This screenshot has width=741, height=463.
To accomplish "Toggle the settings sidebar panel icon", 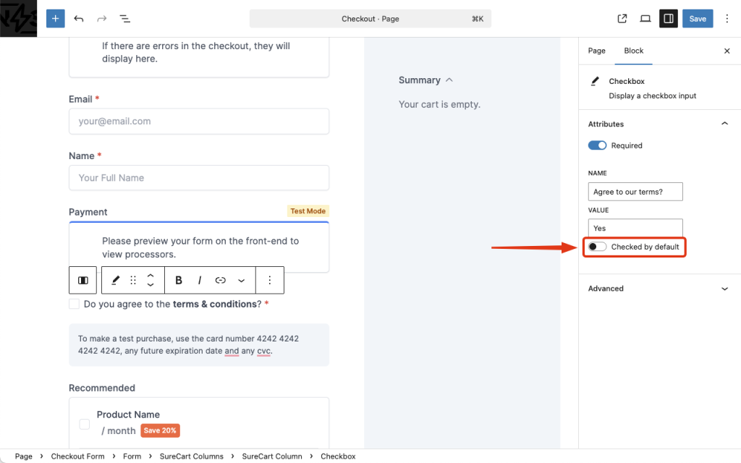I will click(667, 18).
